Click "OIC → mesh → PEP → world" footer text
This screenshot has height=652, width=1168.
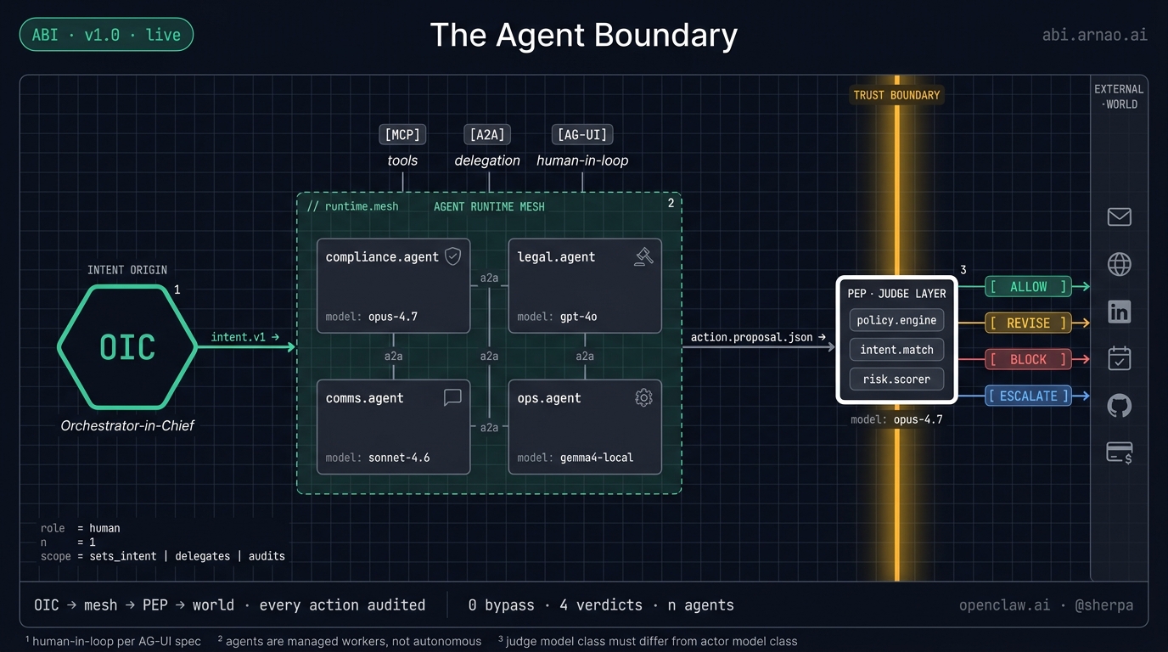134,605
